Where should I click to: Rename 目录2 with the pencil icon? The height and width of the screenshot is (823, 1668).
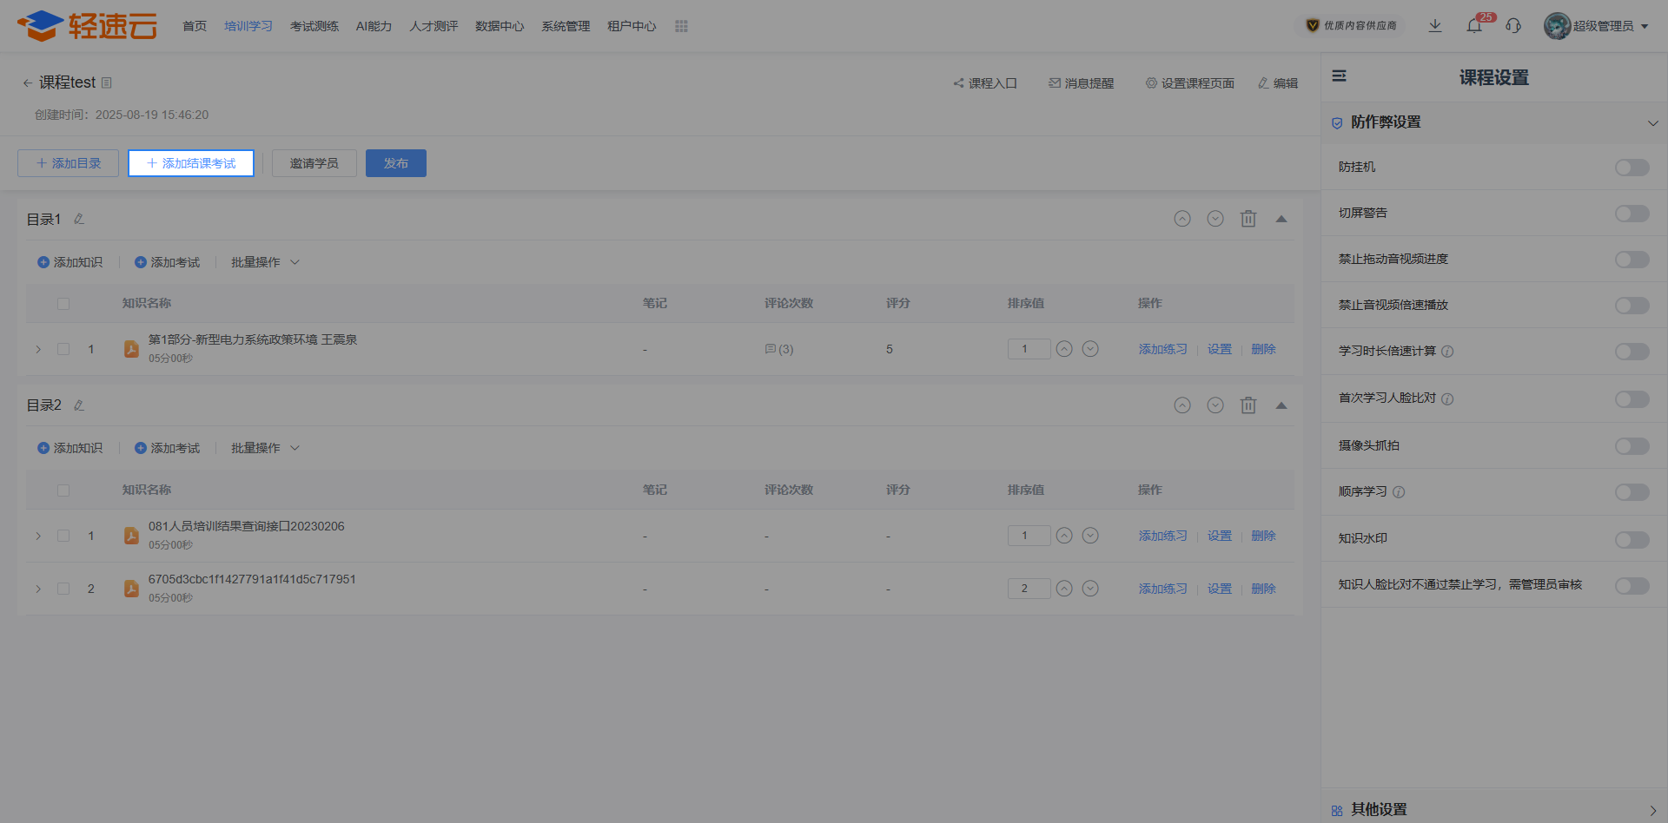pyautogui.click(x=79, y=405)
